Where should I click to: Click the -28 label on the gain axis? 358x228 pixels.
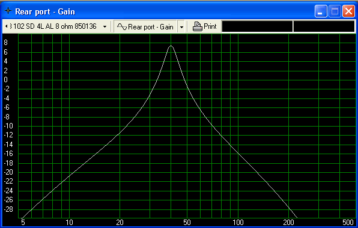(x=8, y=209)
